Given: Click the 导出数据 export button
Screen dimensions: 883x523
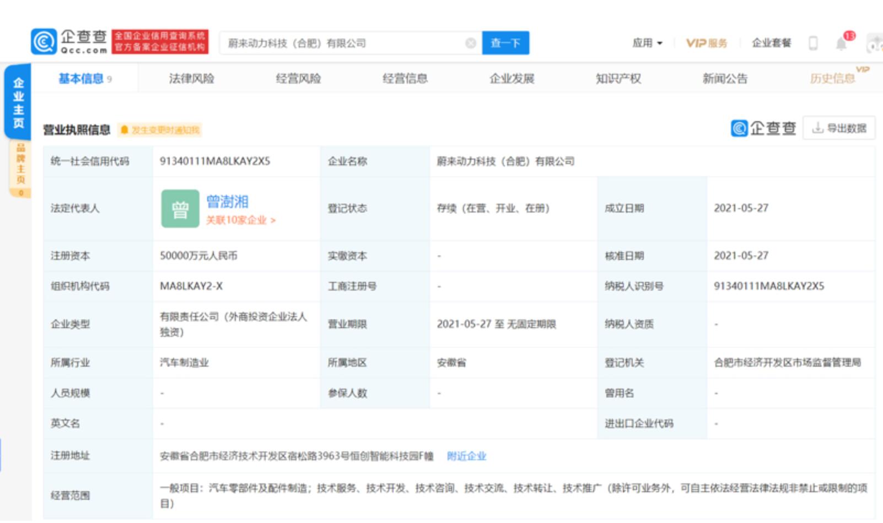Looking at the screenshot, I should point(839,128).
